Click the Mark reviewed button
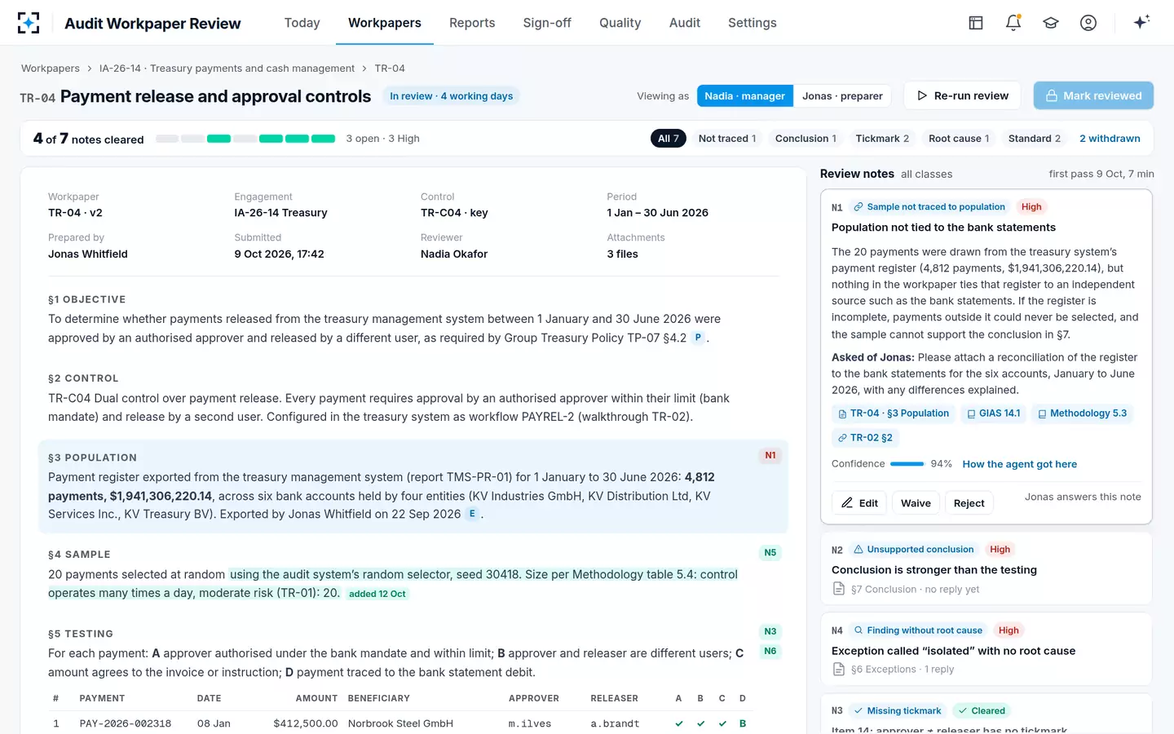1174x734 pixels. click(x=1093, y=96)
